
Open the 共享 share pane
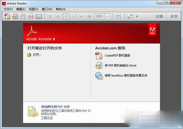(174, 17)
